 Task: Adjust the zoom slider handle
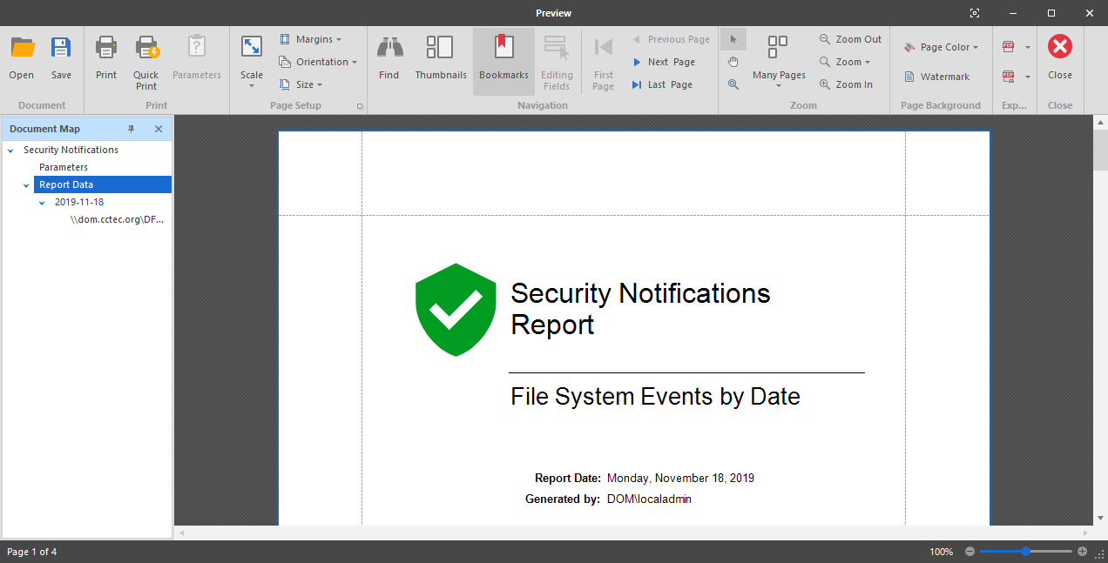[1025, 552]
